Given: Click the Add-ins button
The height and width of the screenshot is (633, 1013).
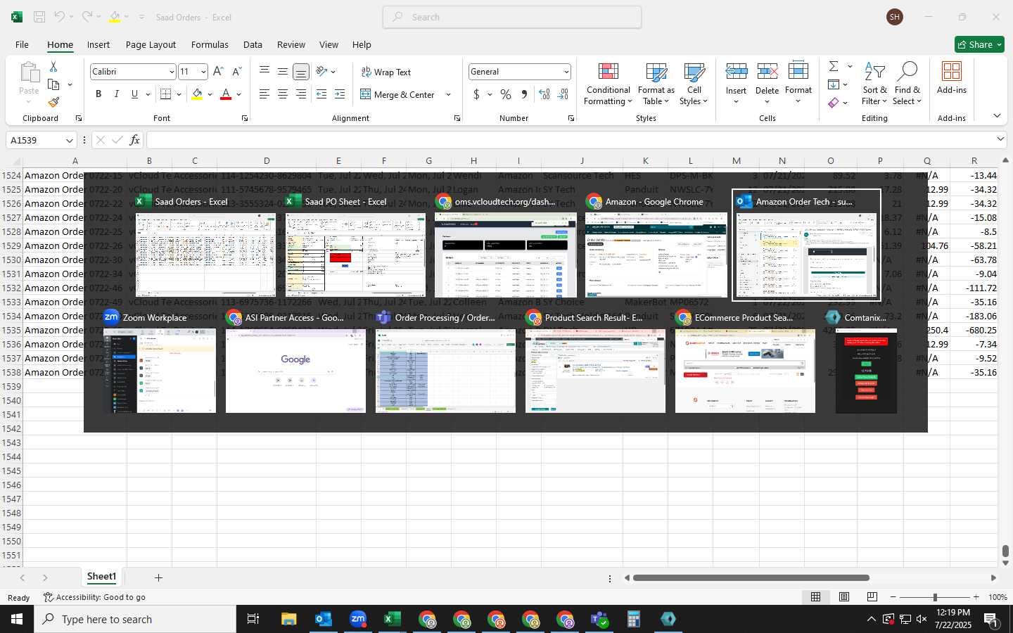Looking at the screenshot, I should (x=951, y=78).
